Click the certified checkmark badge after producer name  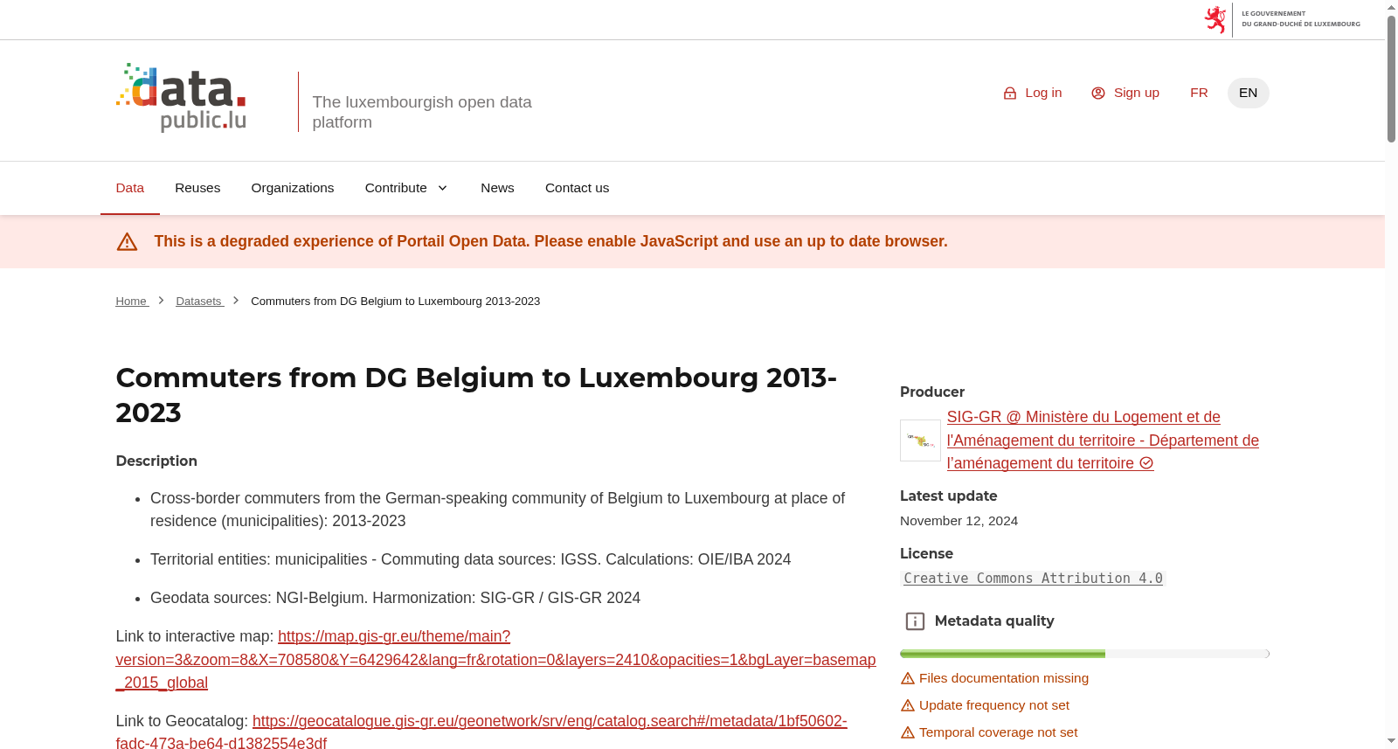(1146, 463)
